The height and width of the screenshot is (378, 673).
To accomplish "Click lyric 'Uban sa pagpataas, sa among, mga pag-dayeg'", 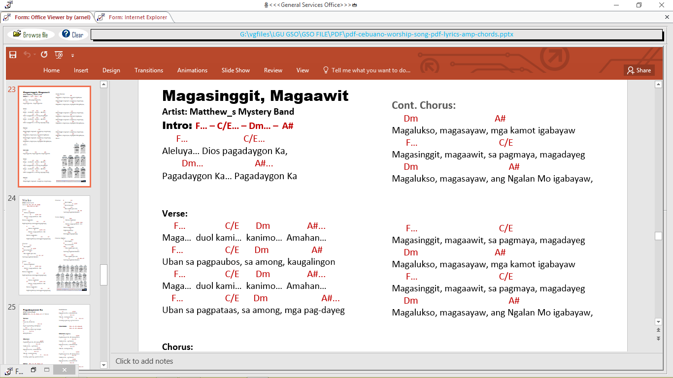I will pos(253,310).
